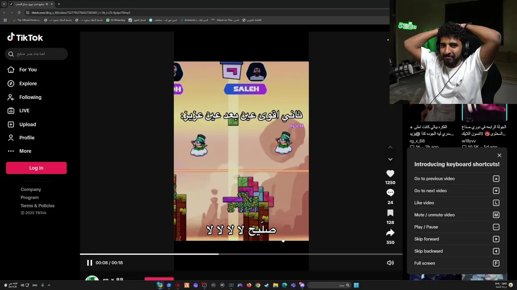Open Steam from the taskbar
The image size is (517, 290).
click(267, 285)
